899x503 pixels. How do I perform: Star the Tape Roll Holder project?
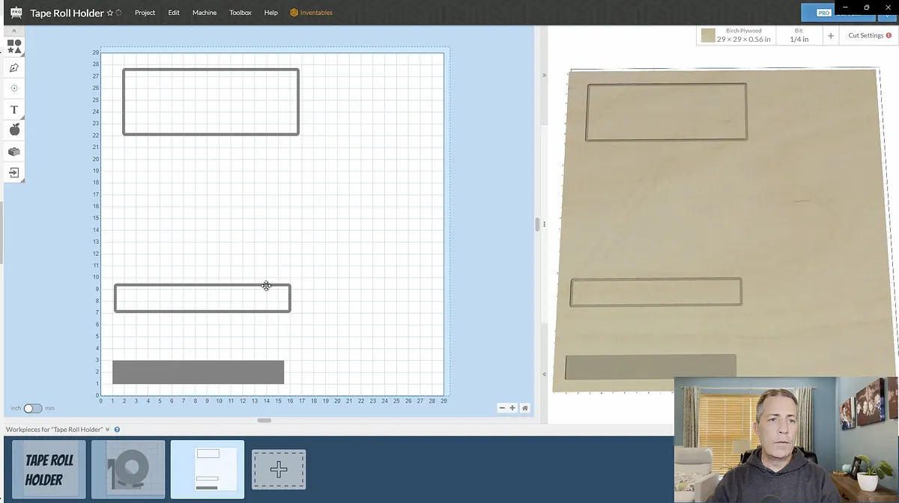[110, 13]
